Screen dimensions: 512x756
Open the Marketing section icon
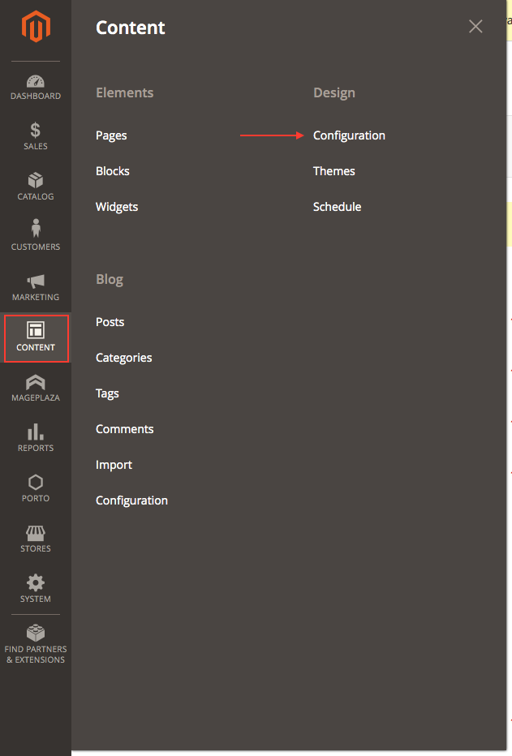35,287
